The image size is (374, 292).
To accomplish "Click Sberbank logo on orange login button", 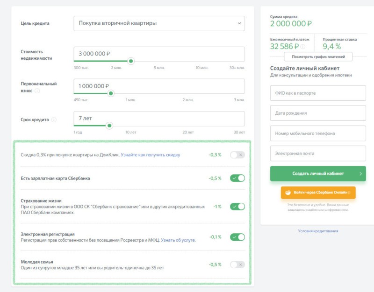I will pos(288,192).
